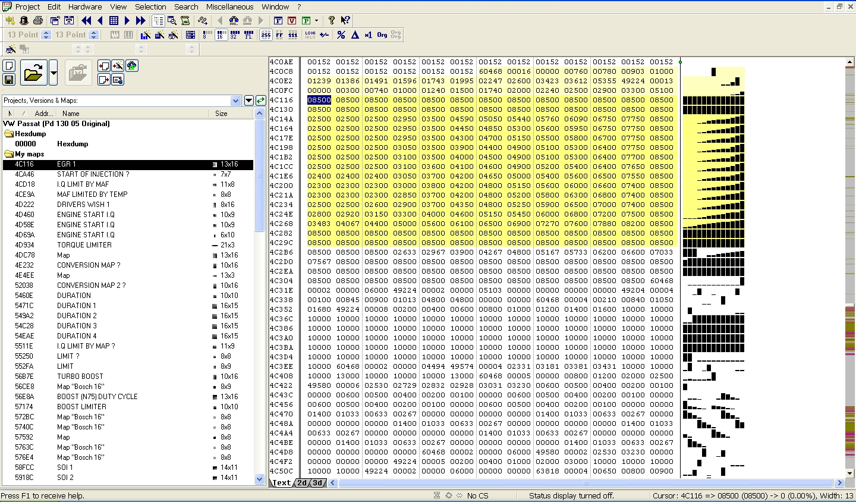Click the delta difference display icon
The width and height of the screenshot is (856, 502).
pyautogui.click(x=355, y=35)
